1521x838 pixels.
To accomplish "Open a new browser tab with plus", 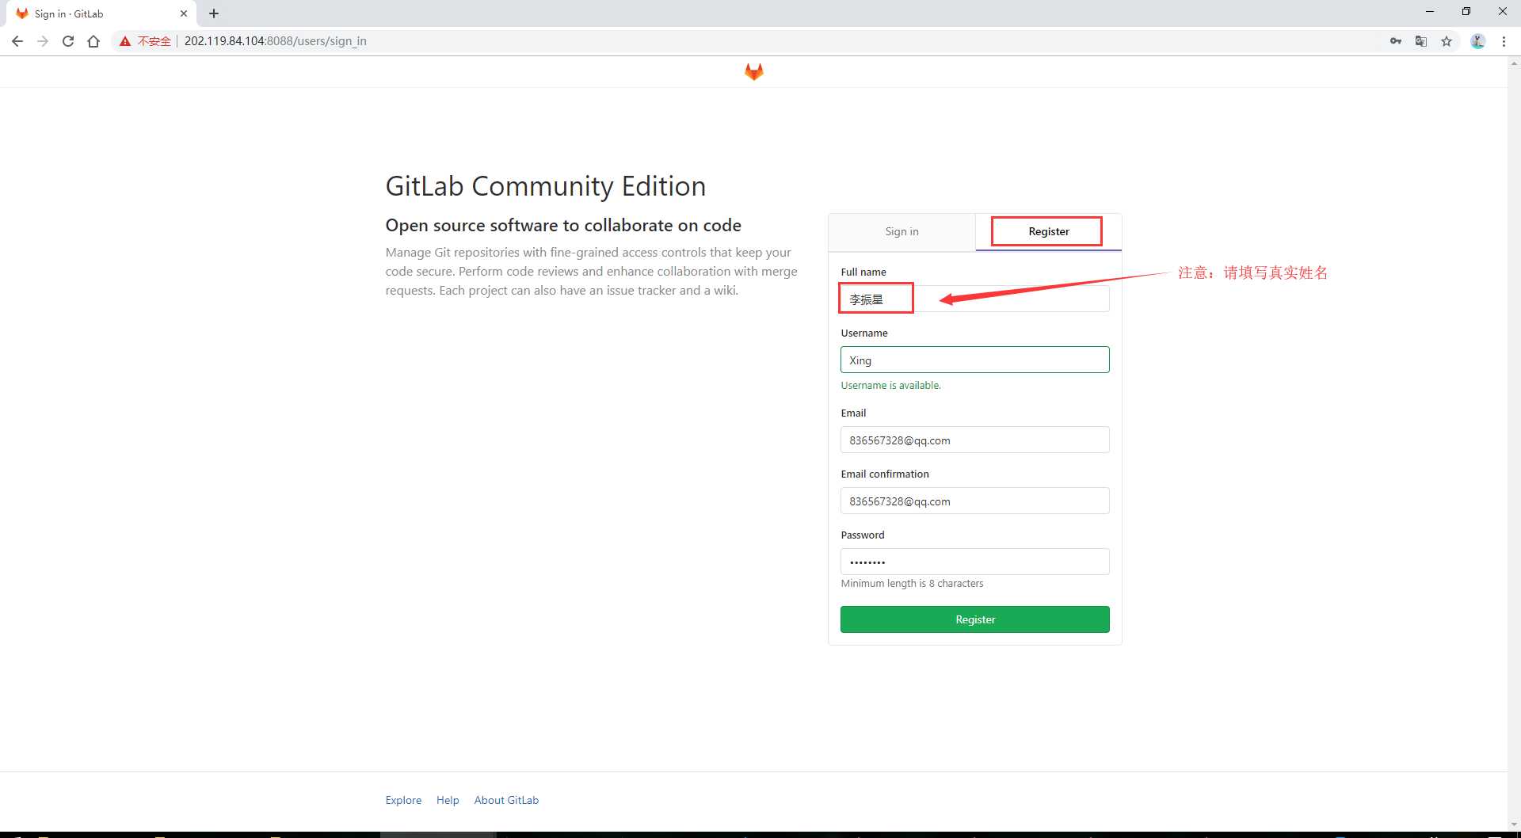I will coord(214,13).
